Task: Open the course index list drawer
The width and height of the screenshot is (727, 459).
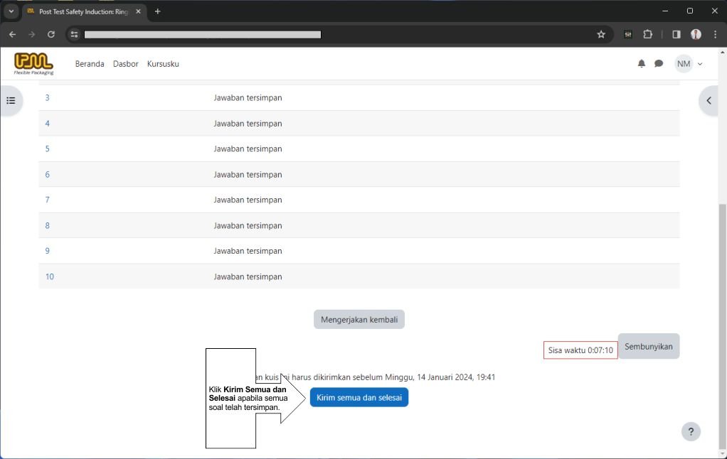Action: 11,101
